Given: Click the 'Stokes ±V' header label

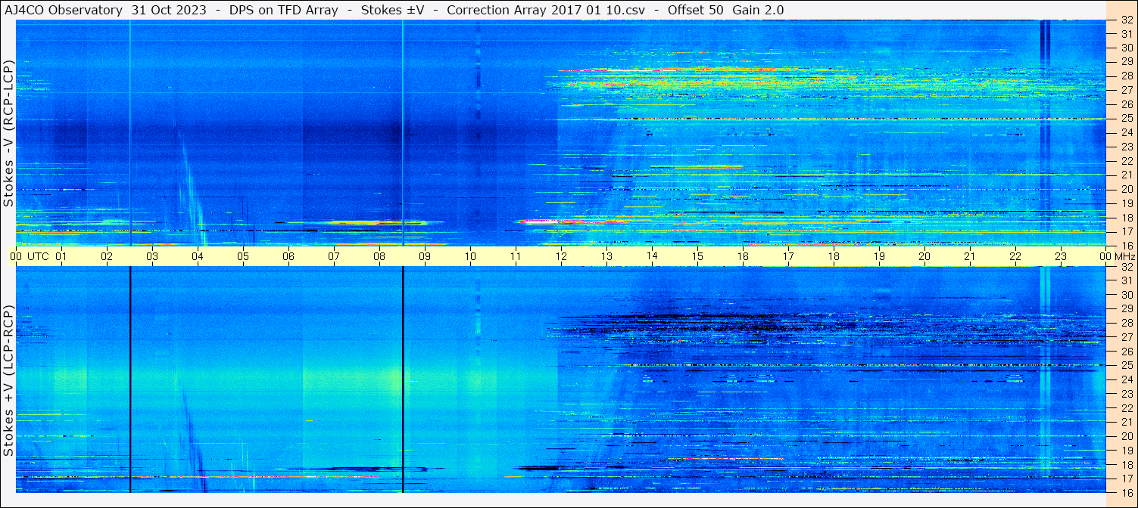Looking at the screenshot, I should 392,10.
